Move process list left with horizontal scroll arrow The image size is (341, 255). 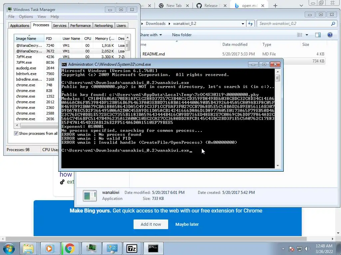[x=17, y=125]
